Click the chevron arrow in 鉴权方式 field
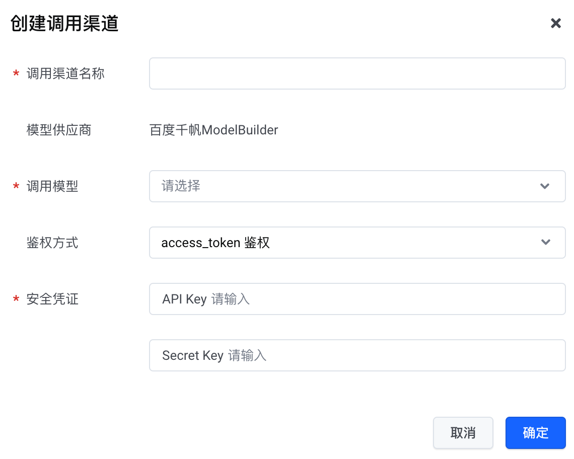 (545, 242)
